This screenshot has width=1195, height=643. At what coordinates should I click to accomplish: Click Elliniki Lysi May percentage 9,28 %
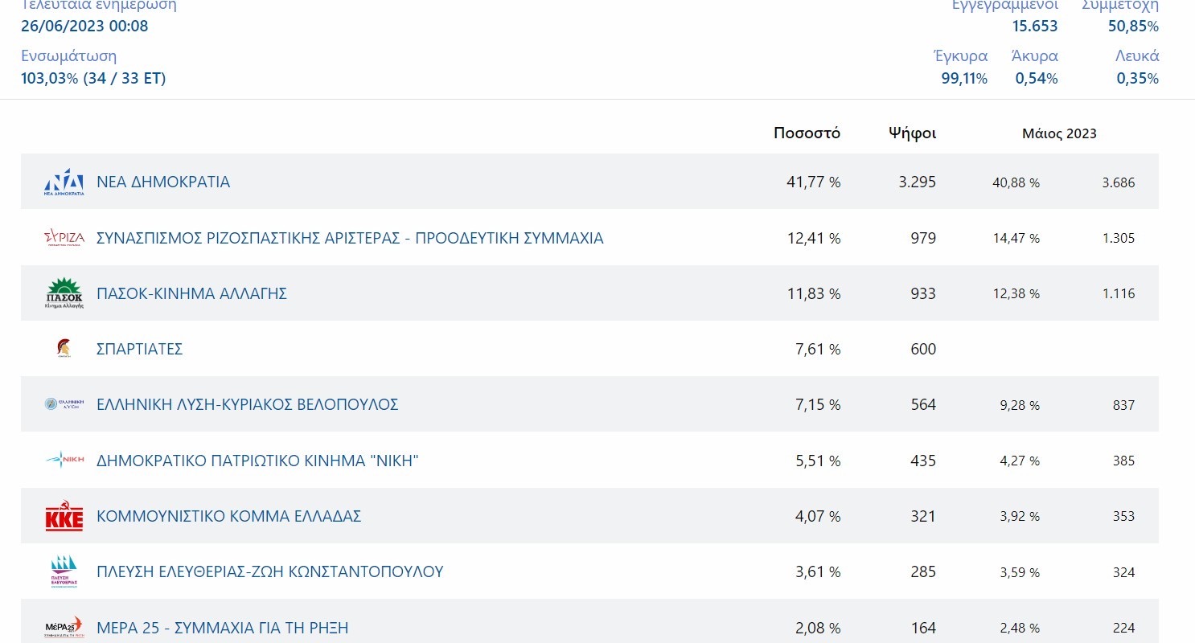pos(1020,405)
